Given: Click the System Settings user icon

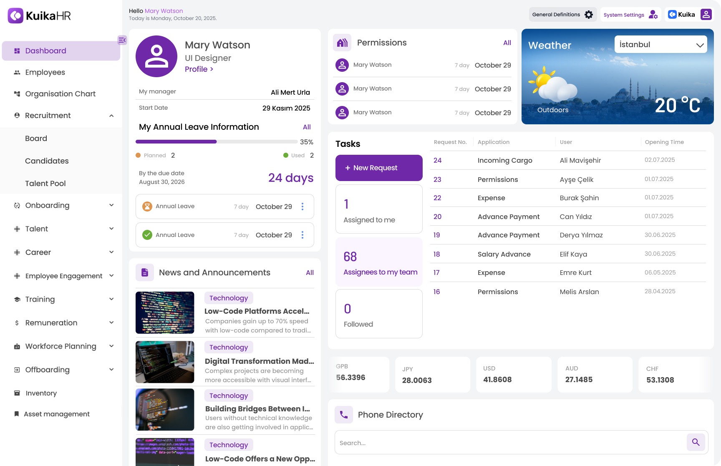Looking at the screenshot, I should (653, 15).
